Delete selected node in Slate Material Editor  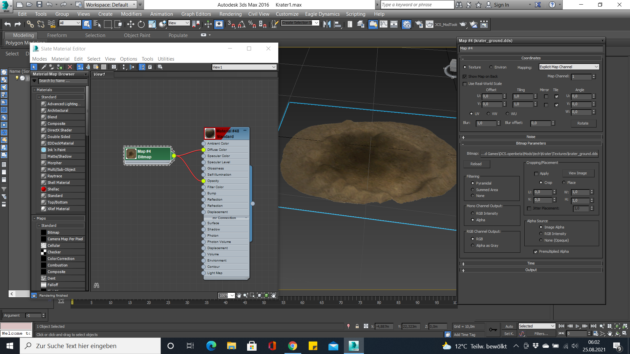point(70,67)
